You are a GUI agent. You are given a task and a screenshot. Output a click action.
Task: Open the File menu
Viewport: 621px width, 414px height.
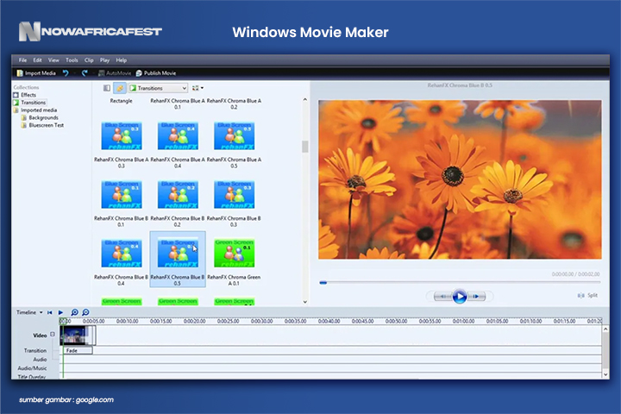[x=22, y=60]
